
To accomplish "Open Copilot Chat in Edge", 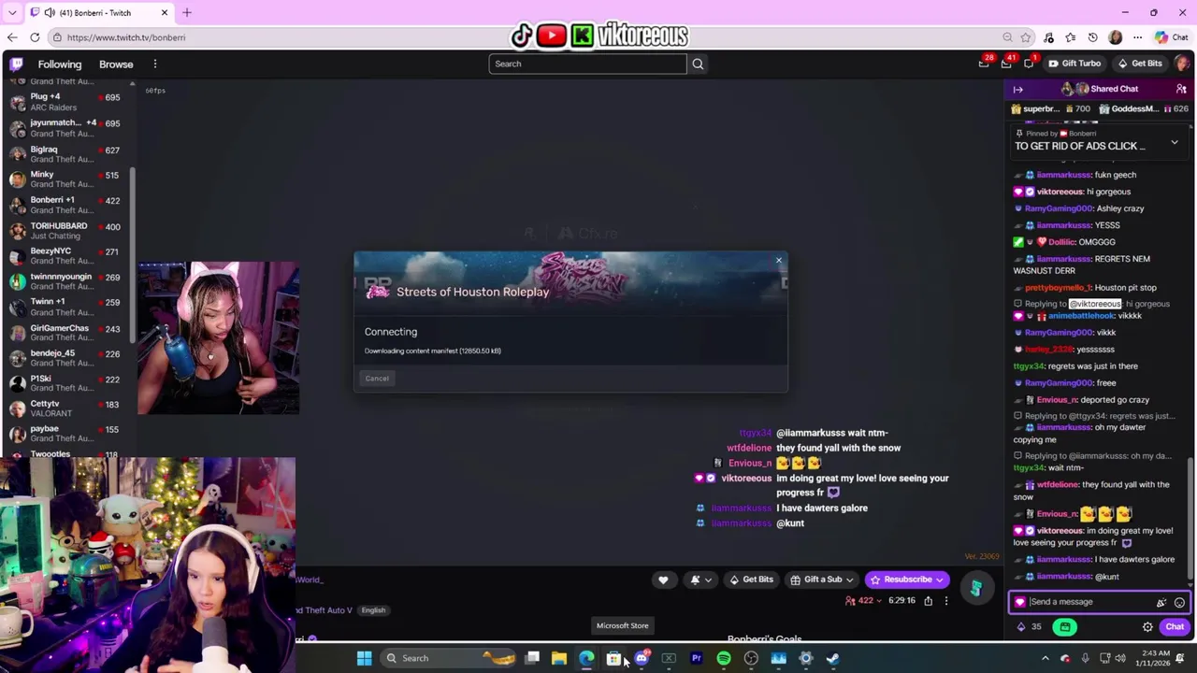I will coord(1172,37).
